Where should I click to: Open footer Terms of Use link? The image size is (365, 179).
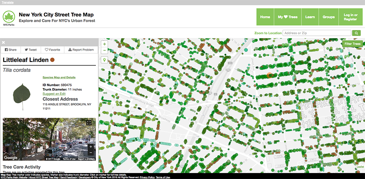(x=163, y=177)
